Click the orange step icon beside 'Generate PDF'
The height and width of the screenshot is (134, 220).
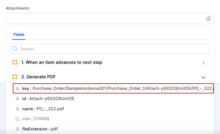[15, 77]
